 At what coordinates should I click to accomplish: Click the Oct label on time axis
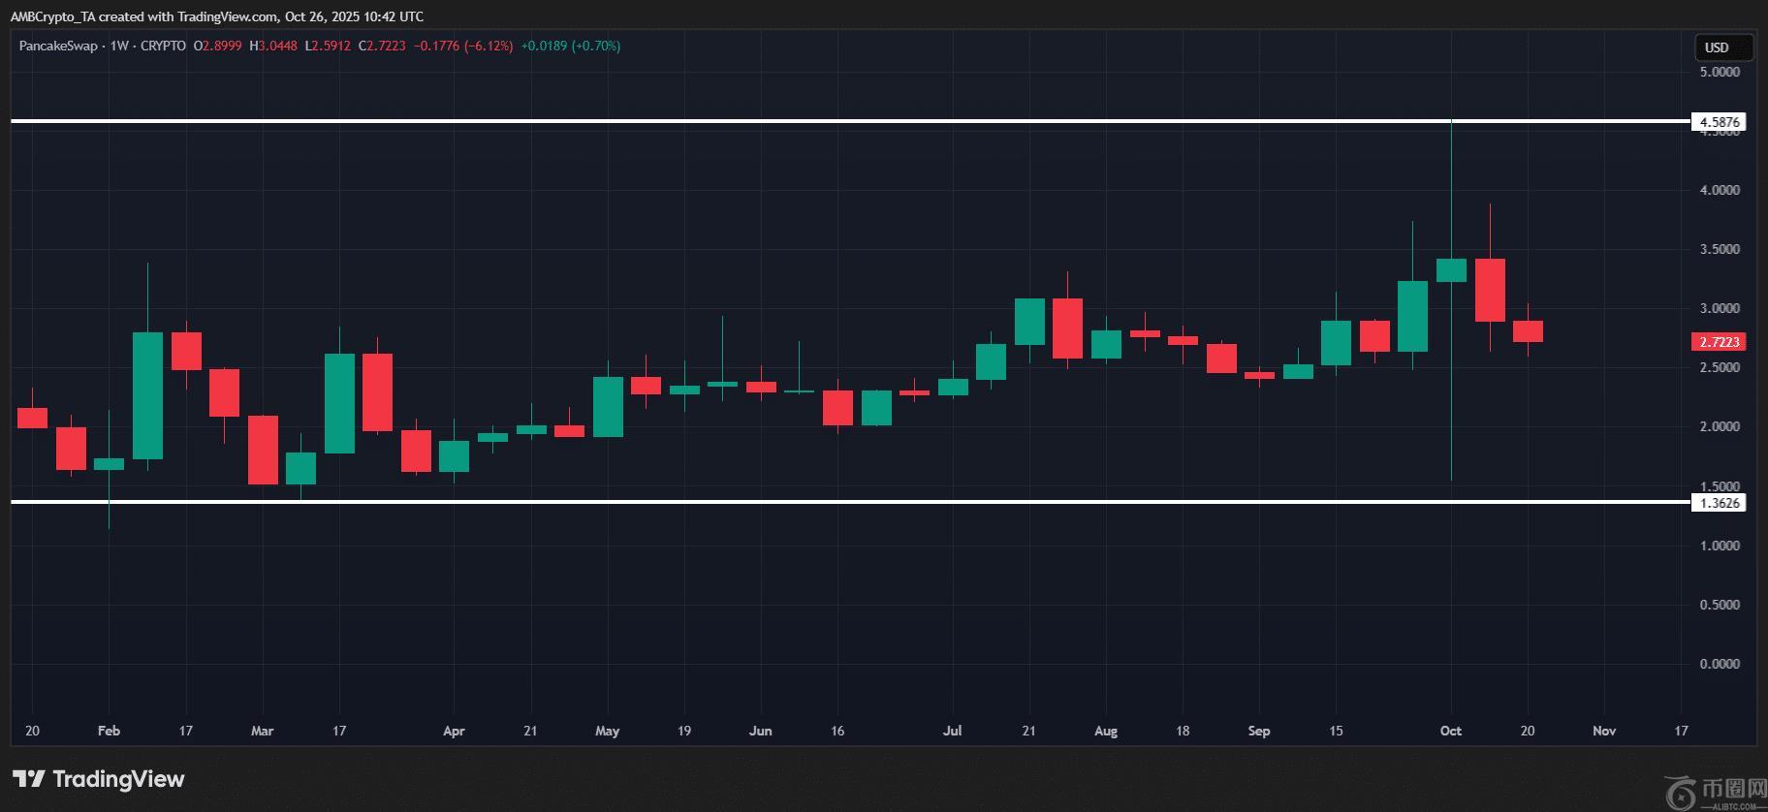[x=1450, y=731]
